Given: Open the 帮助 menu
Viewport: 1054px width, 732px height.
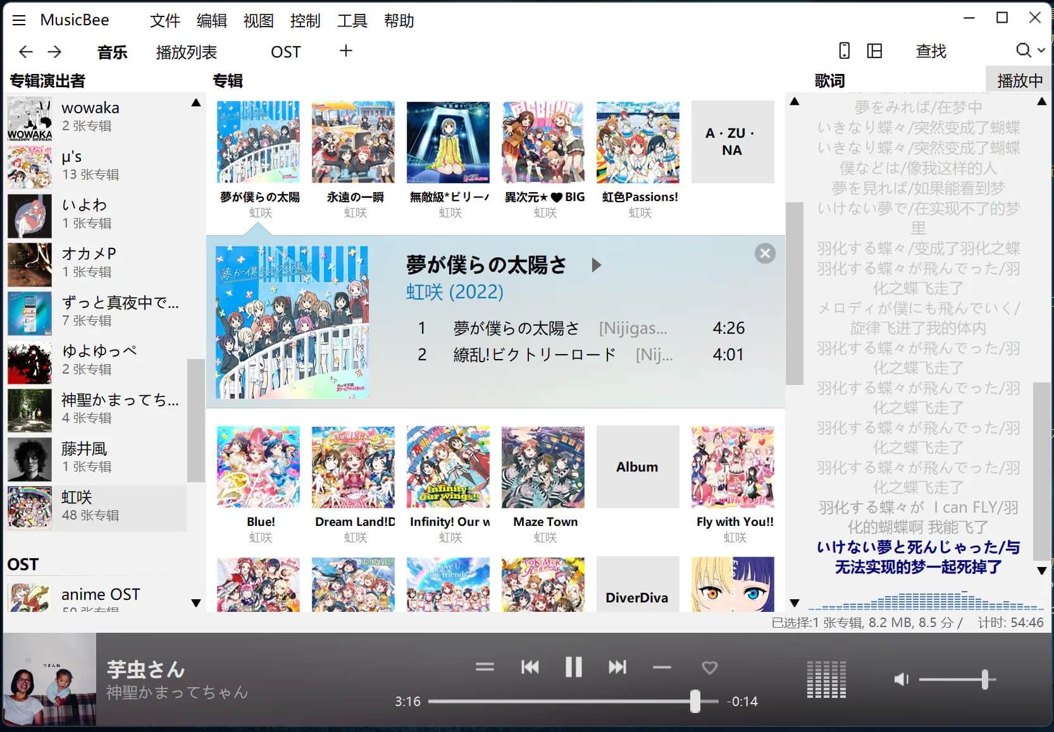Looking at the screenshot, I should 399,21.
